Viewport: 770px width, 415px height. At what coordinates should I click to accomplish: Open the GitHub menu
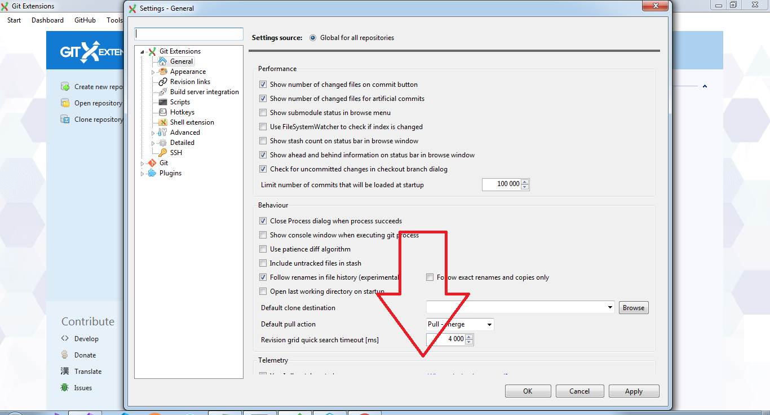tap(85, 20)
